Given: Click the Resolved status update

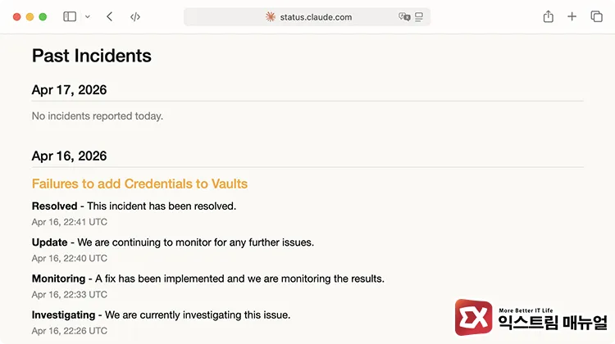Looking at the screenshot, I should pos(54,206).
